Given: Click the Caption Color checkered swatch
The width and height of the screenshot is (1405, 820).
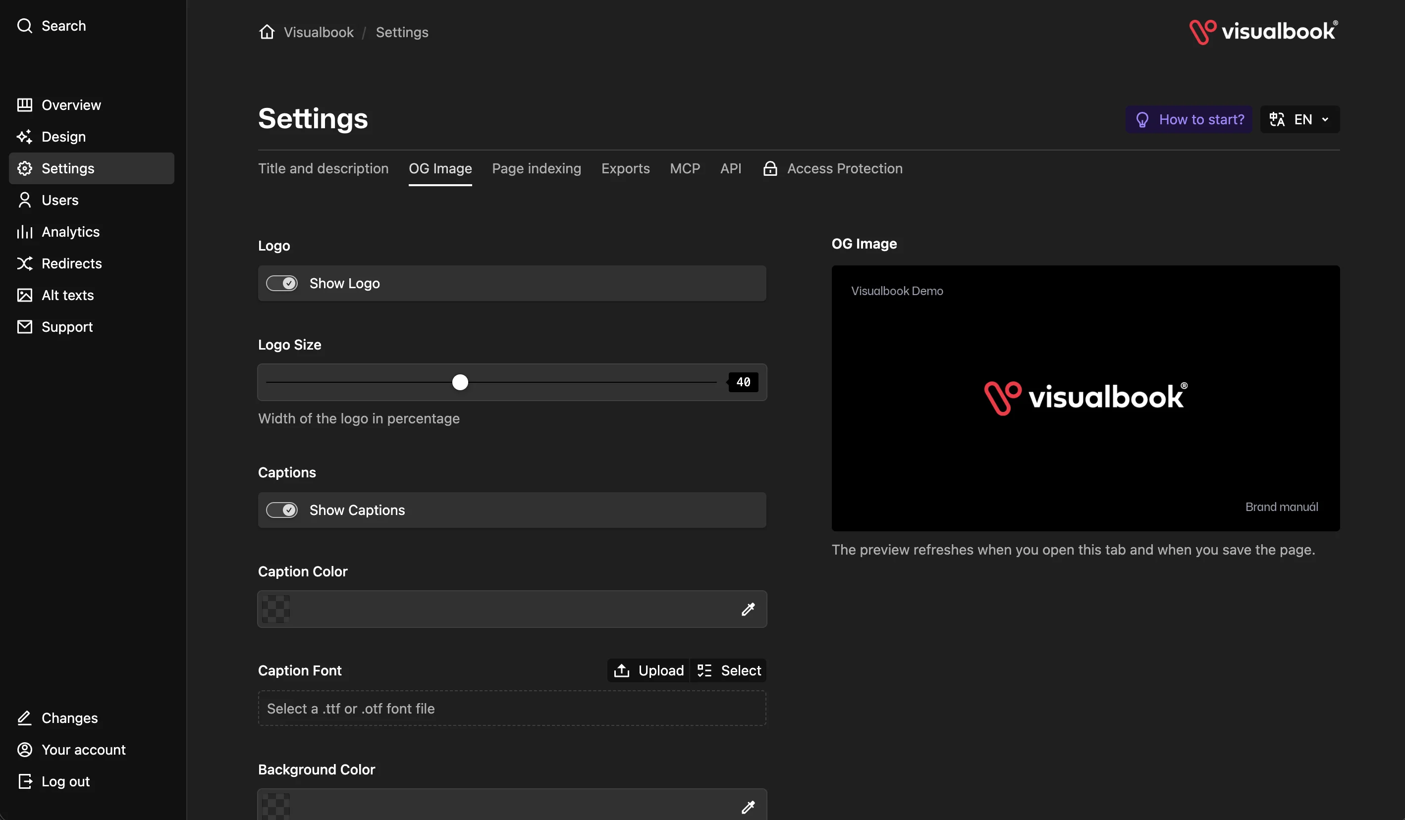Looking at the screenshot, I should (276, 609).
